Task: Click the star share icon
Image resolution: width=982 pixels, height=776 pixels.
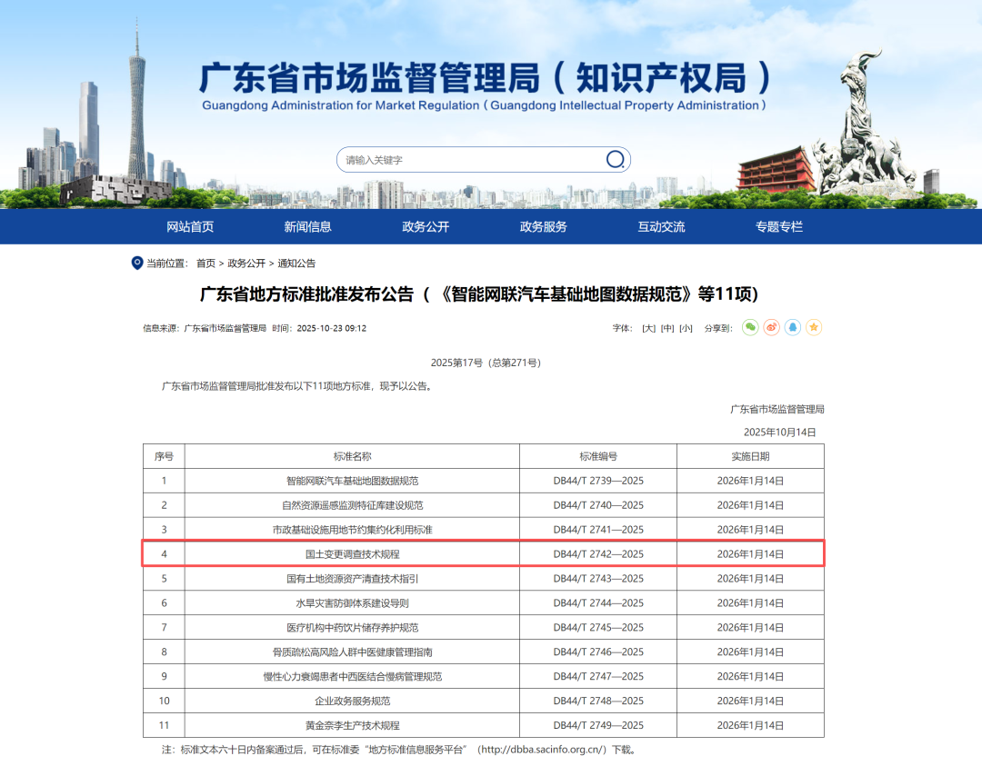Action: coord(814,327)
